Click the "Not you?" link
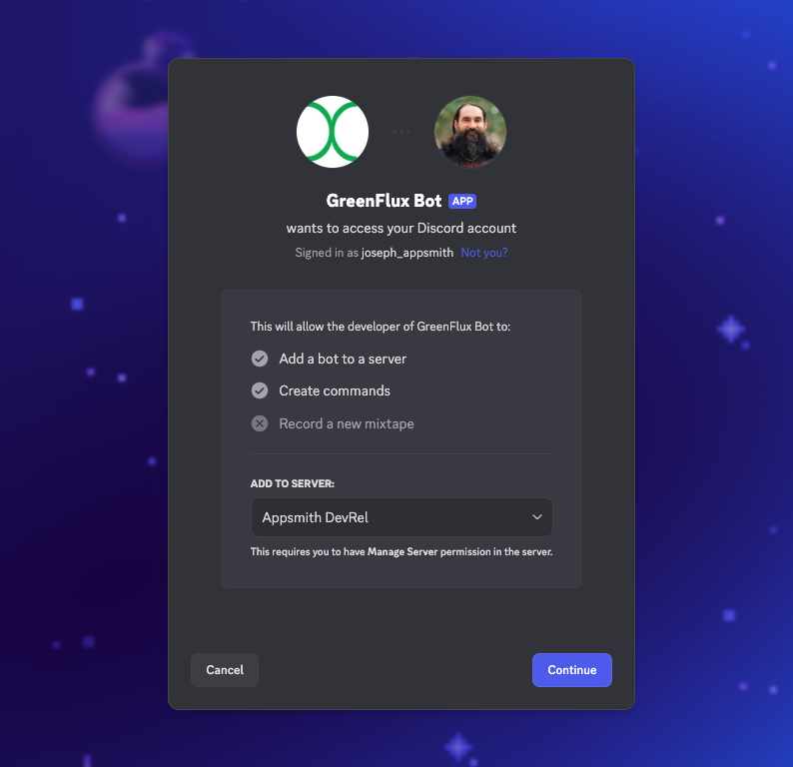Screen dimensions: 793x767 (x=484, y=253)
